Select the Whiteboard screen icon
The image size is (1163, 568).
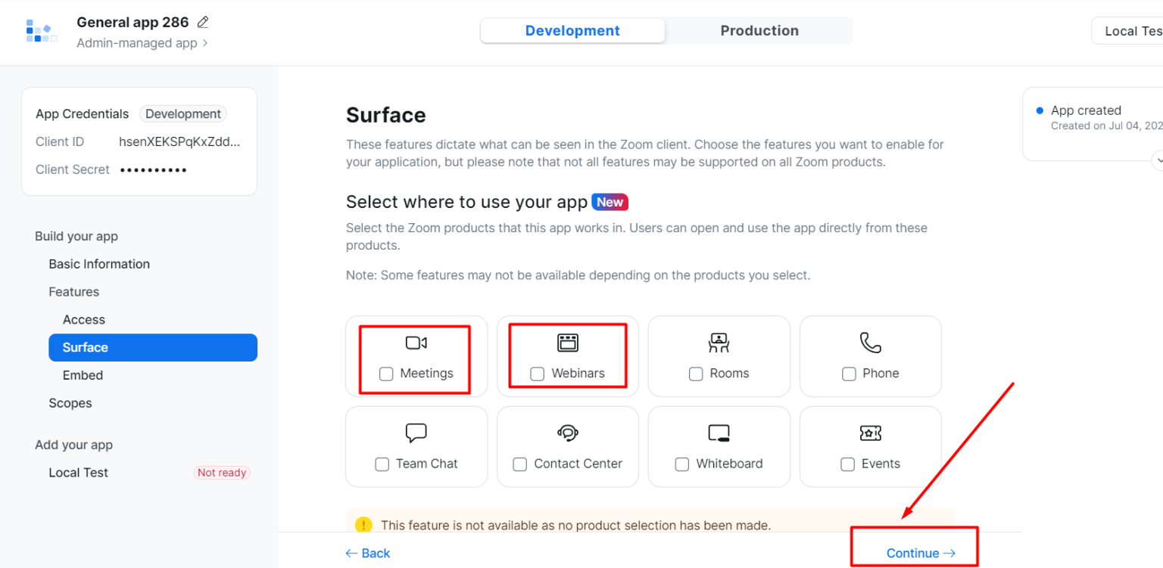coord(719,433)
